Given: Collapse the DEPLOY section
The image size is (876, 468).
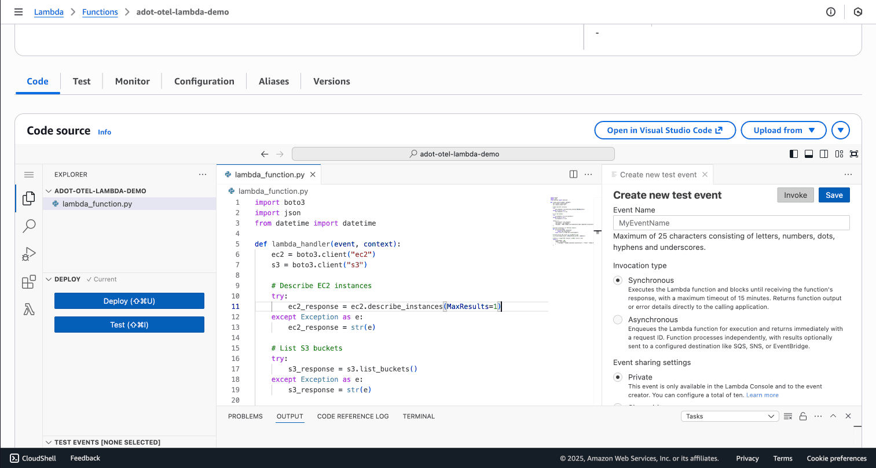Looking at the screenshot, I should pyautogui.click(x=49, y=279).
